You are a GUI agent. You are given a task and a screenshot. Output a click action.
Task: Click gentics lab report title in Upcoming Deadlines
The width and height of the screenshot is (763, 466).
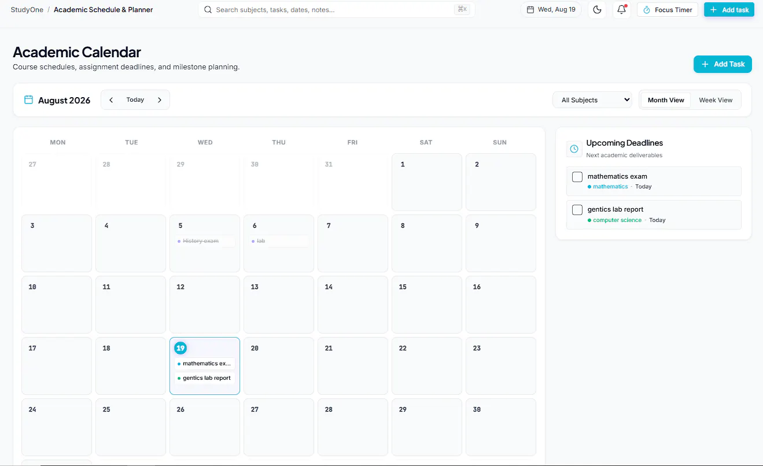615,209
